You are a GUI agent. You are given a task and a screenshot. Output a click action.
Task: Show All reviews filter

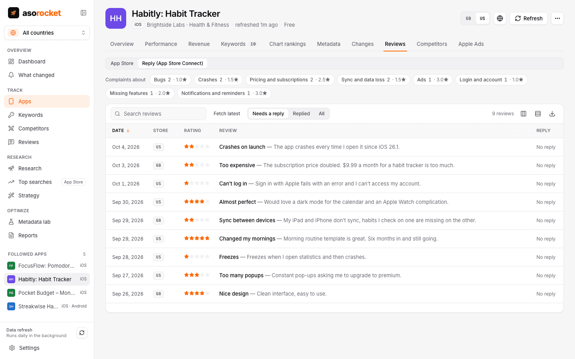tap(321, 114)
